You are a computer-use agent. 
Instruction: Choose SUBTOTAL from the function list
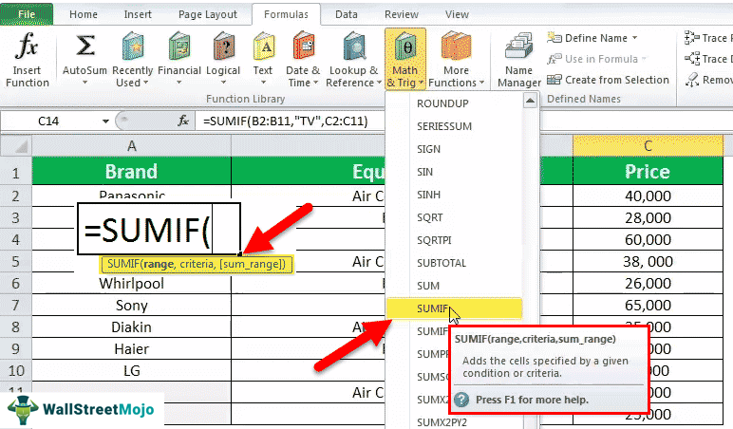tap(442, 263)
